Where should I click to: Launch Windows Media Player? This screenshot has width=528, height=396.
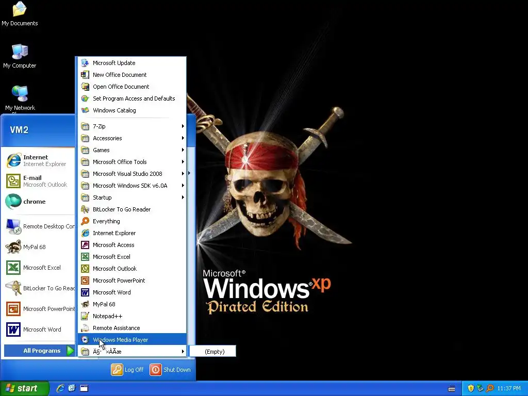coord(132,340)
